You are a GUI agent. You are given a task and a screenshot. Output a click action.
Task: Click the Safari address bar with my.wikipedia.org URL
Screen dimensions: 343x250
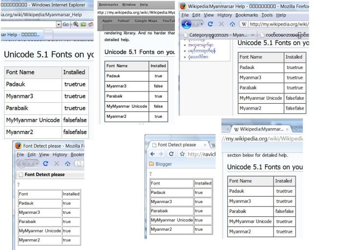click(136, 13)
